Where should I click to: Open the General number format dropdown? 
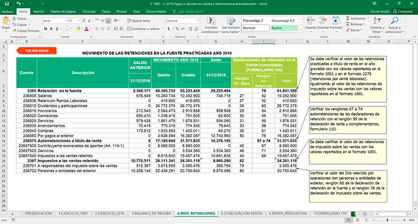[x=198, y=21]
